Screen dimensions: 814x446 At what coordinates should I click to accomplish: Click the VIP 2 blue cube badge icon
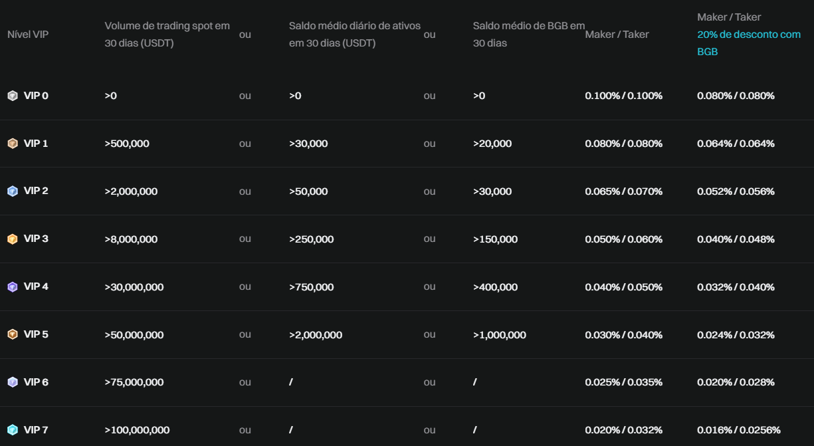(13, 191)
